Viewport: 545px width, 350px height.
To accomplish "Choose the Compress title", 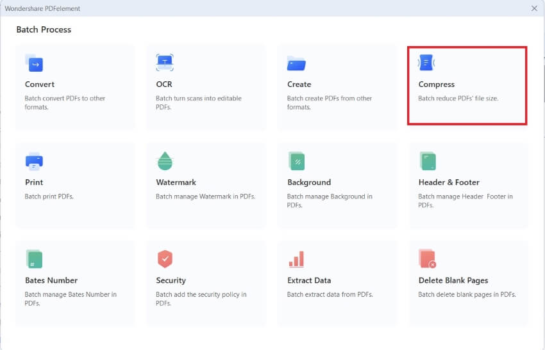I will [436, 84].
